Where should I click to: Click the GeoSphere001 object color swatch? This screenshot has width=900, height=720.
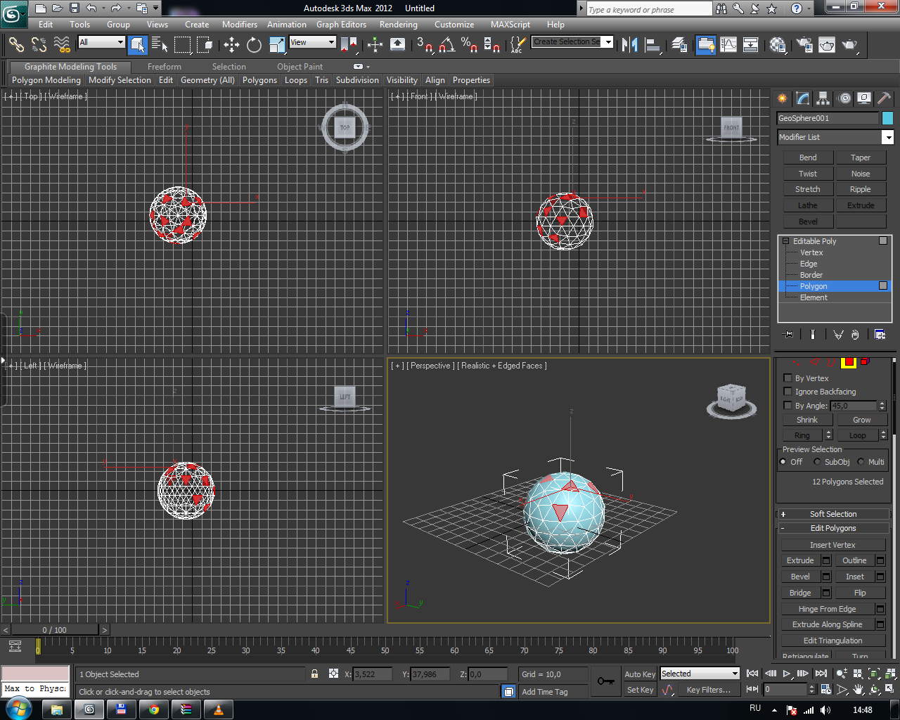pos(887,118)
